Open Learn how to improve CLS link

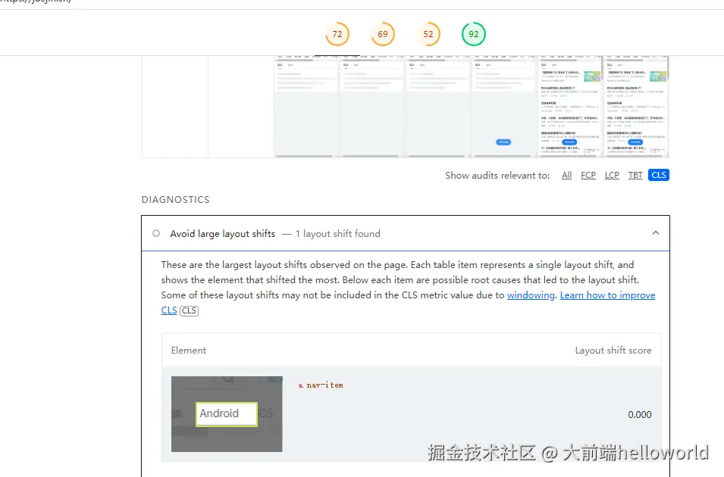click(608, 295)
